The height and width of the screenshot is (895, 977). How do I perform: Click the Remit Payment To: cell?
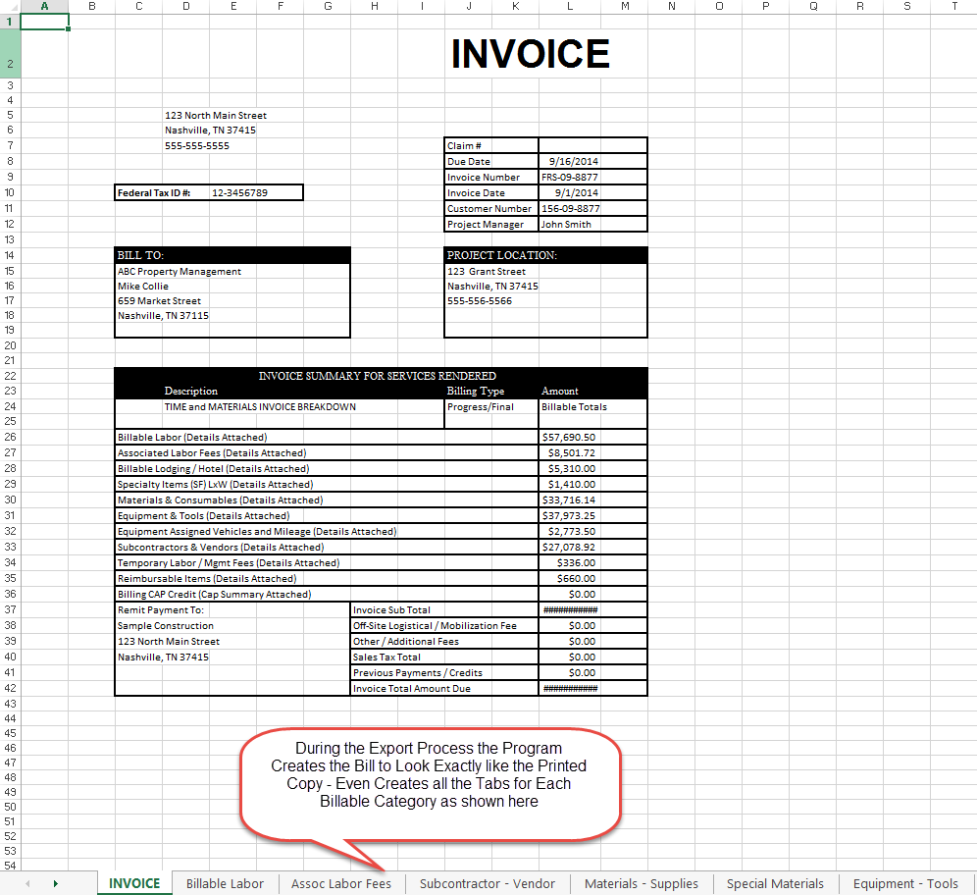[161, 609]
